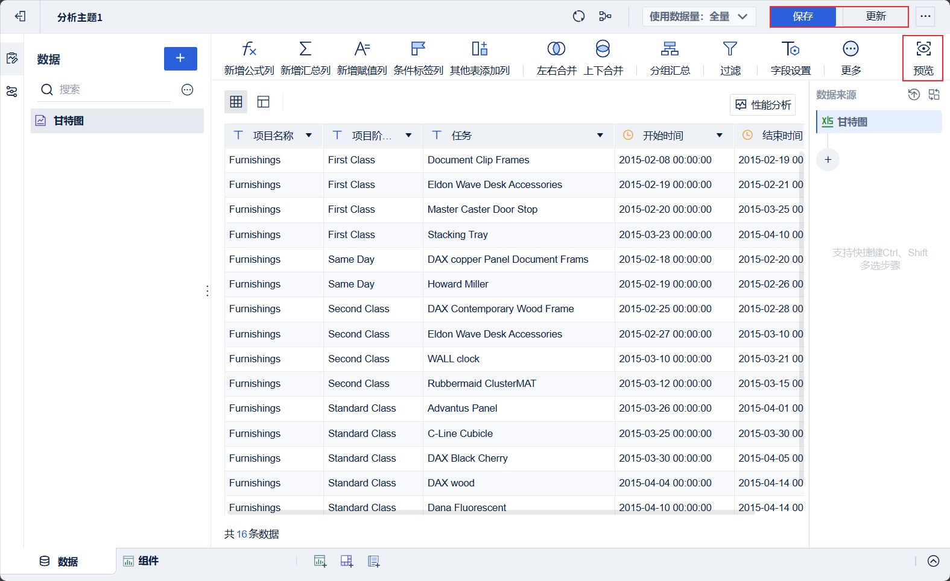Viewport: 950px width, 581px height.
Task: Click 性能分析 button
Action: click(763, 105)
